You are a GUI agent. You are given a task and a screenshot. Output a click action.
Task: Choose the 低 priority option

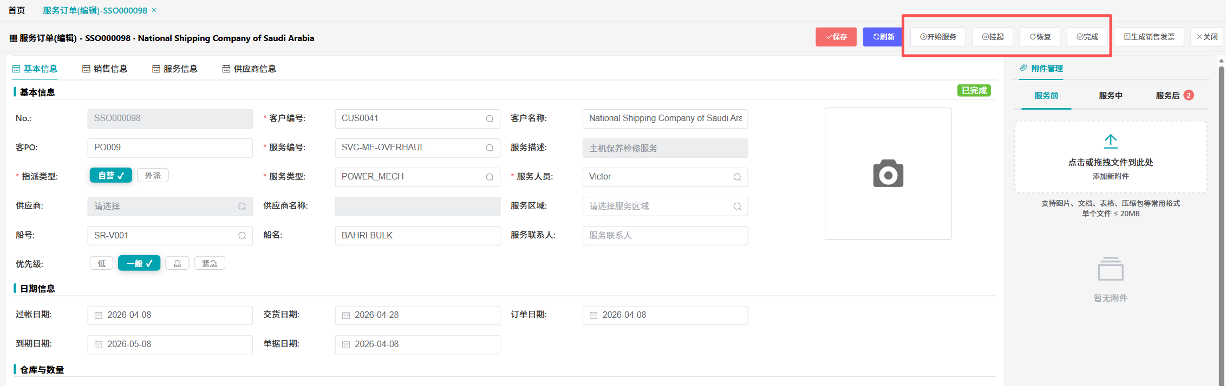click(102, 264)
